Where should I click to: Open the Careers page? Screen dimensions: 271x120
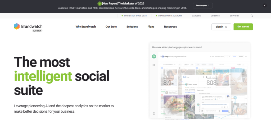[196, 16]
